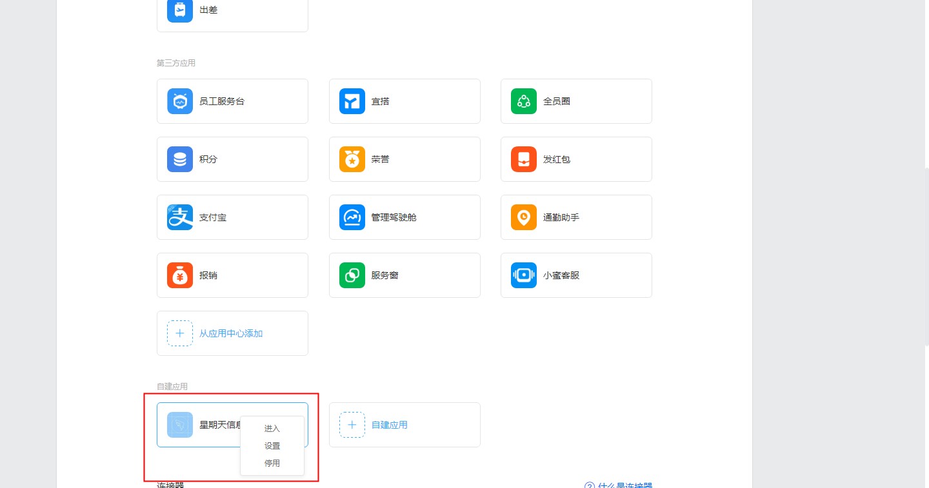Click the 通勤助手 commute icon

(523, 217)
